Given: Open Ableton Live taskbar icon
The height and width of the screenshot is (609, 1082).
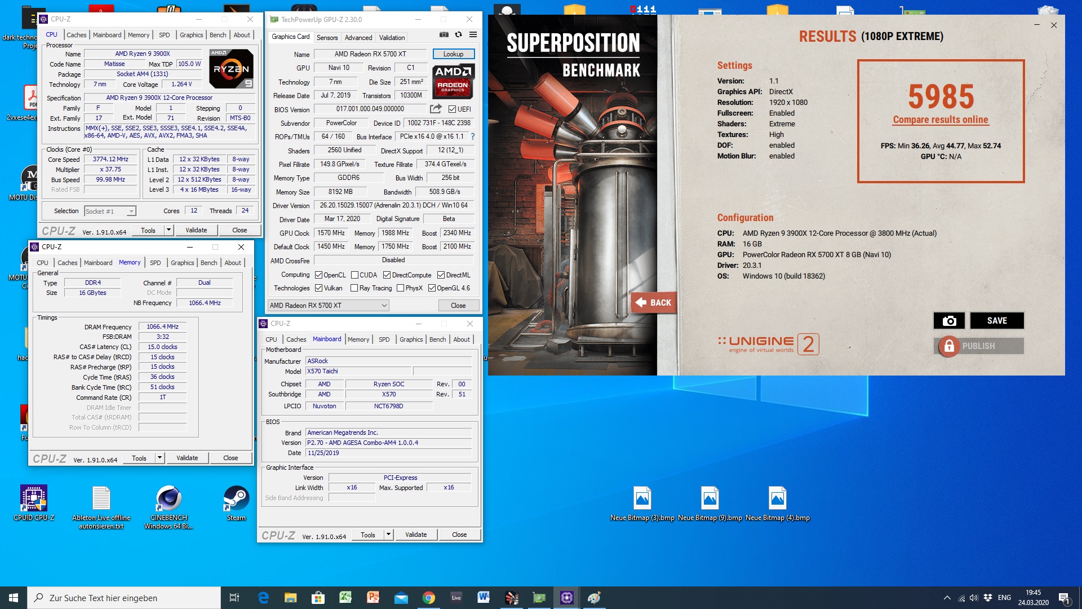Looking at the screenshot, I should click(456, 598).
